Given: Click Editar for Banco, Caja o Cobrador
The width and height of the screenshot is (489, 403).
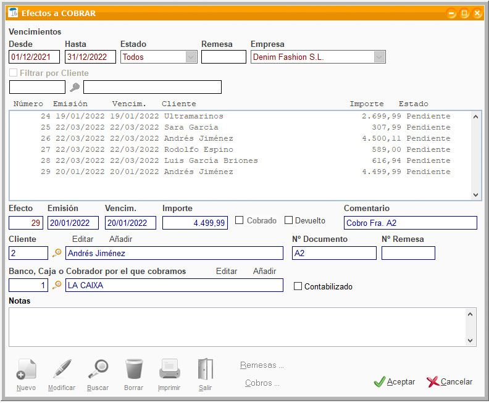Looking at the screenshot, I should pos(227,271).
